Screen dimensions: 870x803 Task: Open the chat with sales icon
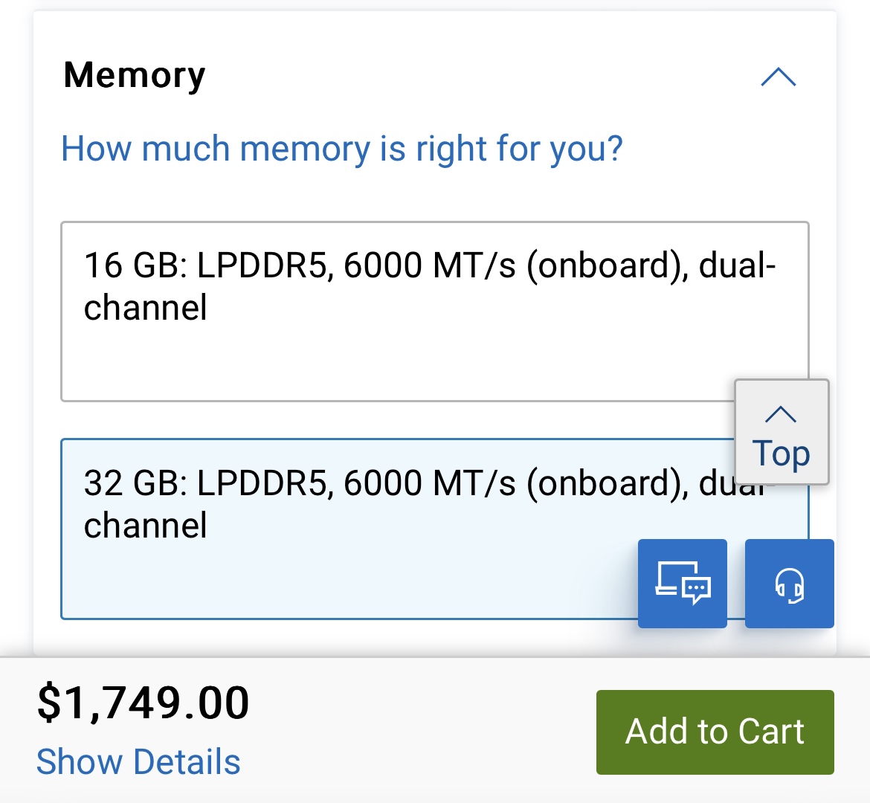tap(682, 583)
